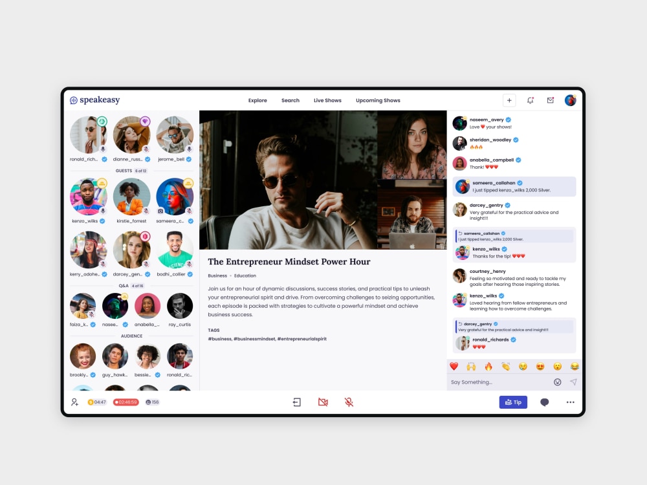
Task: Open the more options ellipsis menu
Action: [570, 402]
